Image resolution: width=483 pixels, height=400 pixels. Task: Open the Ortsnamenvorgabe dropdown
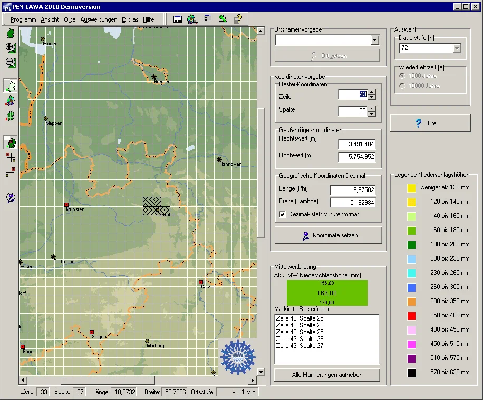click(374, 39)
